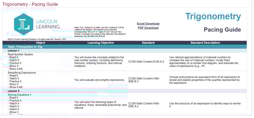Open the Excel Download link
254x118 pixels.
pos(148,24)
